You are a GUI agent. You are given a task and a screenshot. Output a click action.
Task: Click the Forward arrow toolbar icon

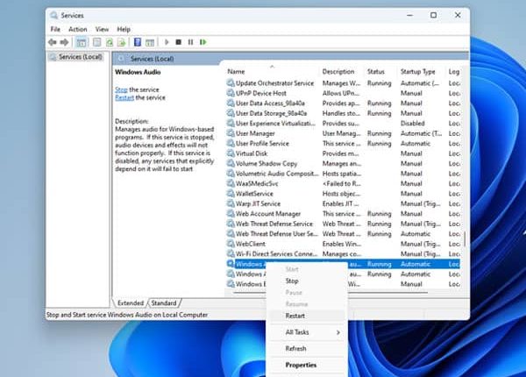click(x=64, y=42)
